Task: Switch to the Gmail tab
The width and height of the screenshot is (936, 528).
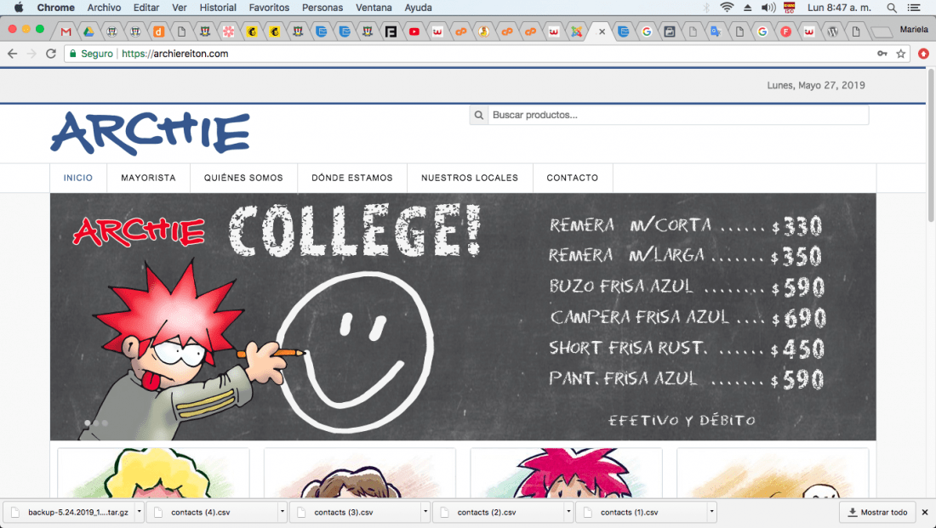Action: point(66,31)
